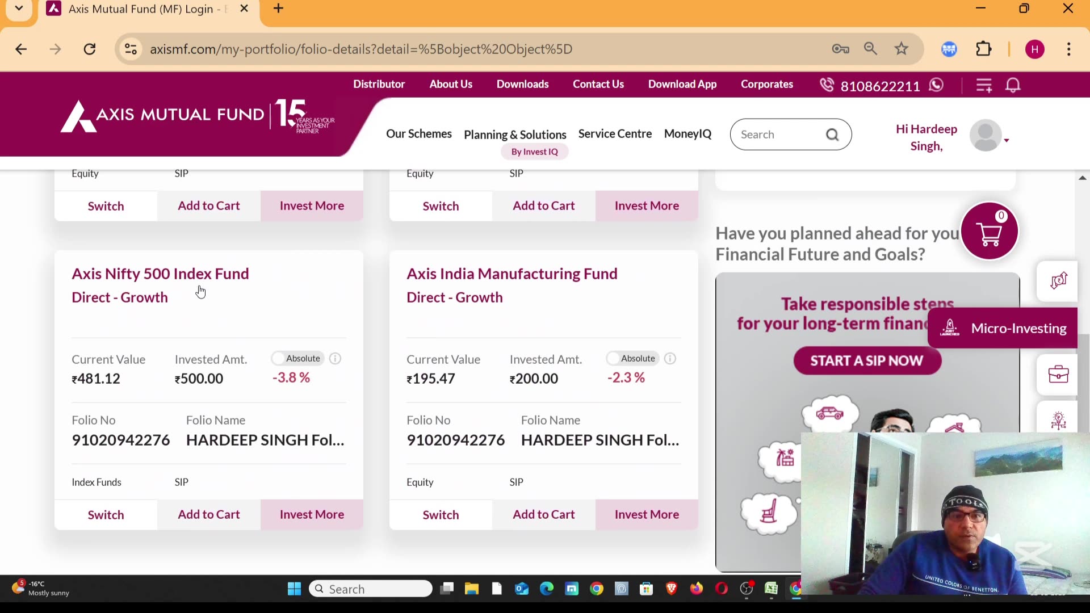Invest More in Axis Nifty 500 Index Fund
The image size is (1090, 613).
pyautogui.click(x=312, y=514)
